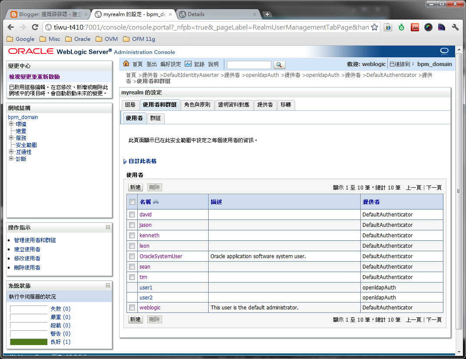Click the Oracle logo in header
Image resolution: width=466 pixels, height=359 pixels.
coord(31,51)
